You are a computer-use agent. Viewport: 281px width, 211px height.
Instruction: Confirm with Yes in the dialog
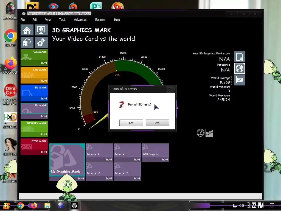[131, 123]
